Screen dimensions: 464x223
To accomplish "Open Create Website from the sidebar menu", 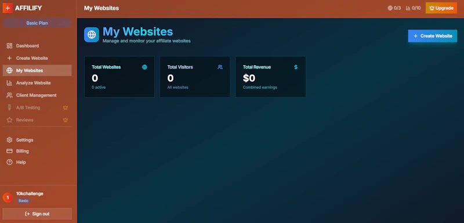I will click(x=37, y=58).
